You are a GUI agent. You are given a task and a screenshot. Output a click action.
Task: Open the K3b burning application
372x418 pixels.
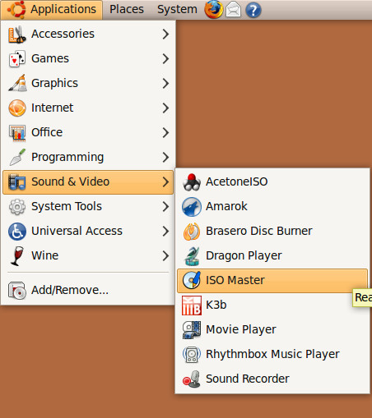coord(272,305)
